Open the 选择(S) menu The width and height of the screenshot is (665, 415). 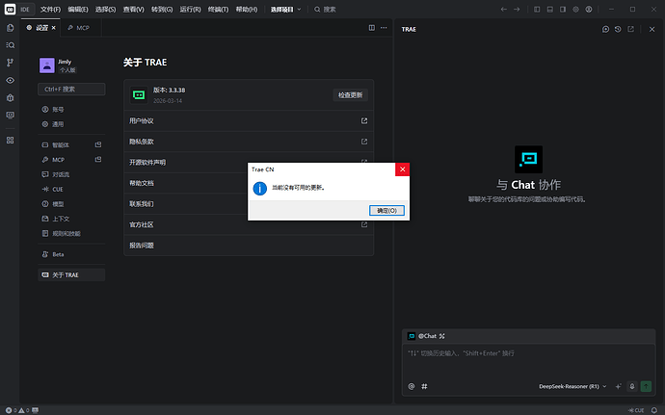pos(106,10)
